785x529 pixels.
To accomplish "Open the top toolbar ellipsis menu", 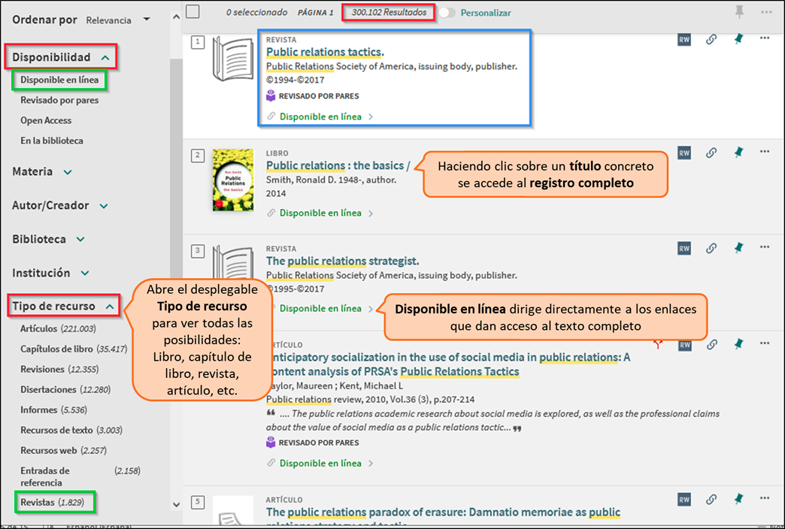I will [765, 12].
